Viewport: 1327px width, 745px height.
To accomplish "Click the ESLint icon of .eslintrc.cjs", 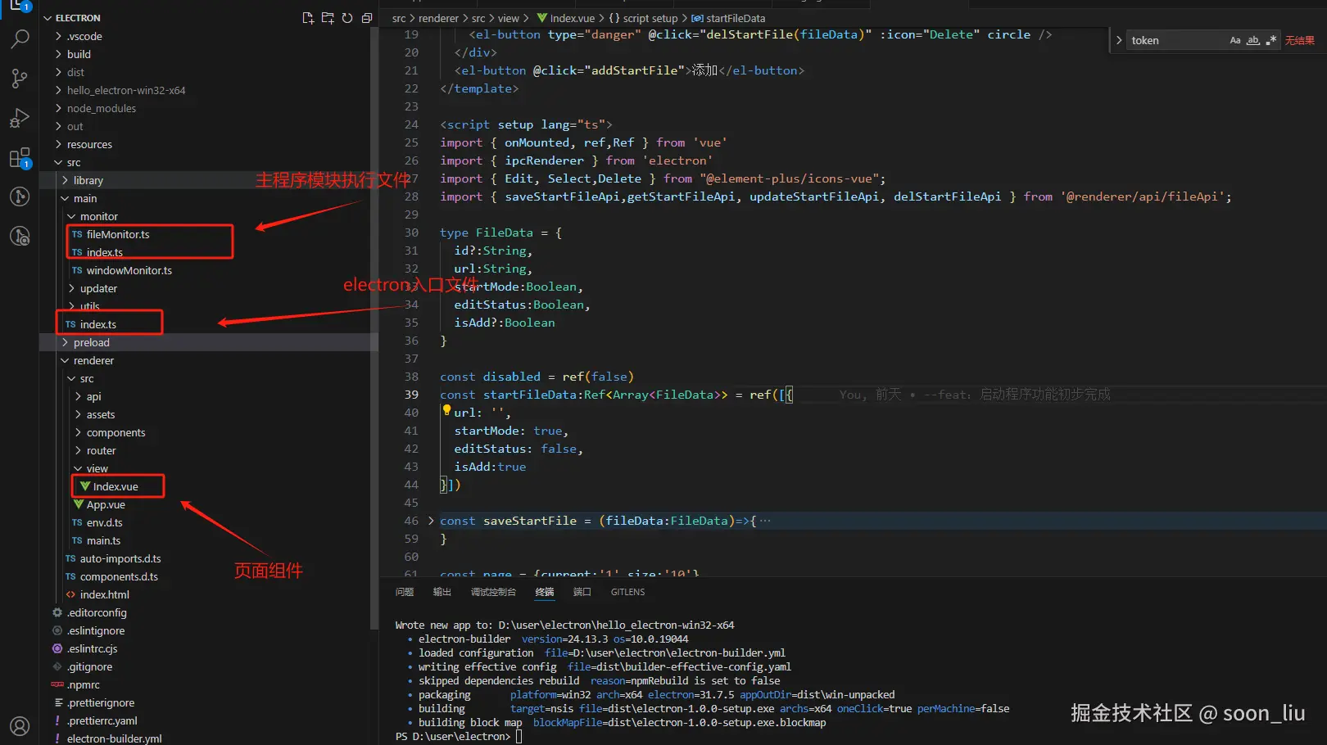I will [x=57, y=648].
